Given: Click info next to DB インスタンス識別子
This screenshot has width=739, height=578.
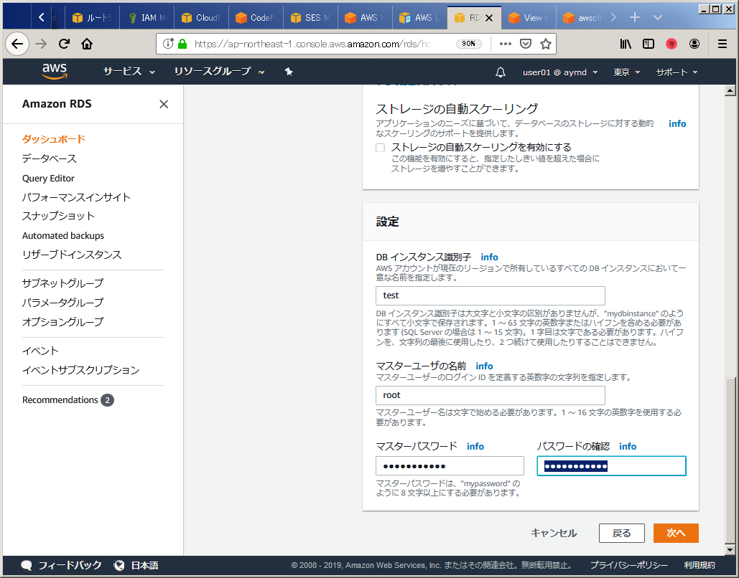Looking at the screenshot, I should tap(489, 257).
